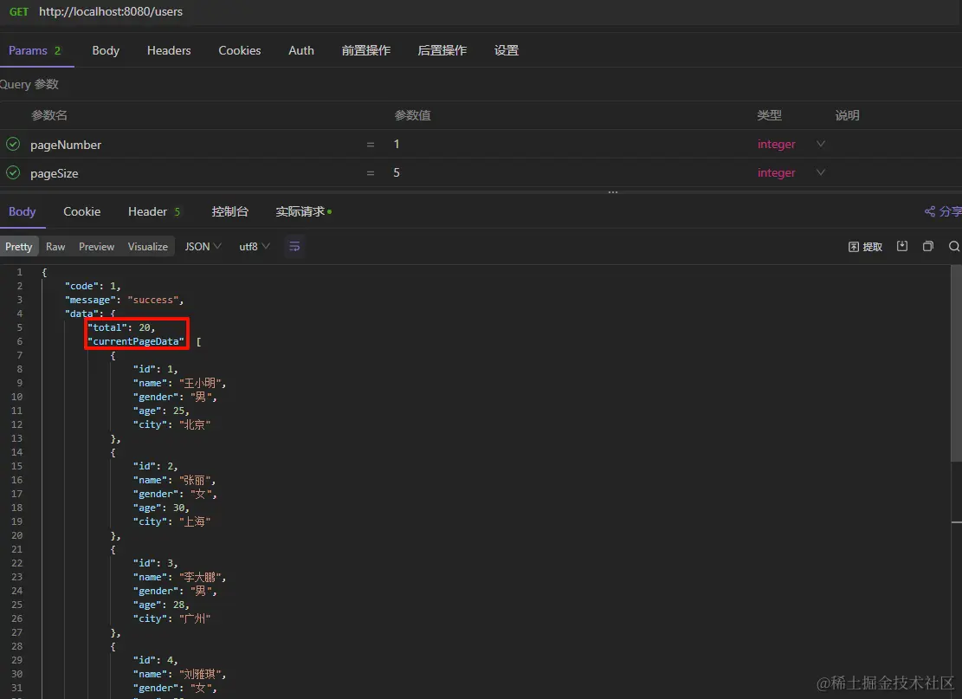Click the "message": "success" line
The width and height of the screenshot is (962, 699).
124,300
